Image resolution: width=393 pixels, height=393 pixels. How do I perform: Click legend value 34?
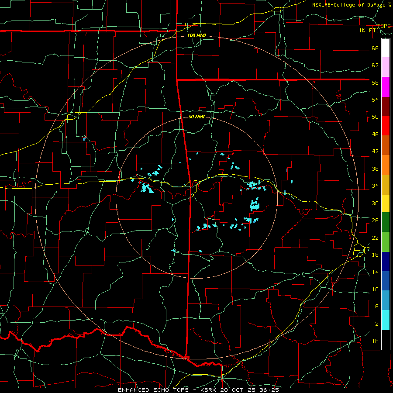(x=375, y=186)
